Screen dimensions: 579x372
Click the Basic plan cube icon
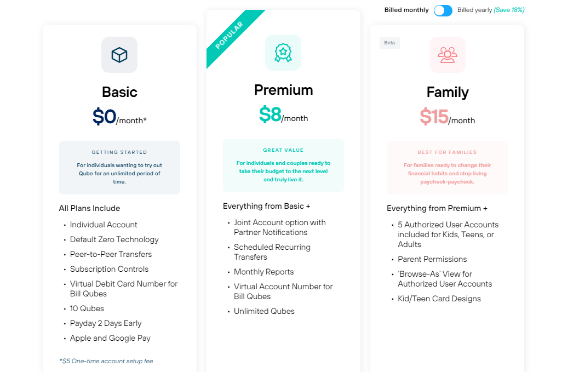119,55
